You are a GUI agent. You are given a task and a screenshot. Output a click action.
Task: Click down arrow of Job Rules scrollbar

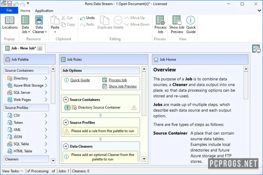coord(144,159)
